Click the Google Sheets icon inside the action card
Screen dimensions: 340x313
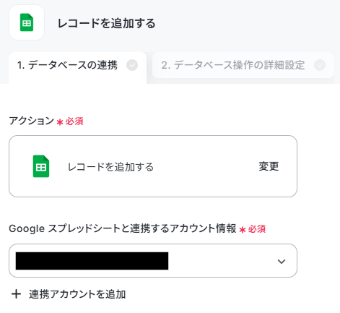coord(41,166)
